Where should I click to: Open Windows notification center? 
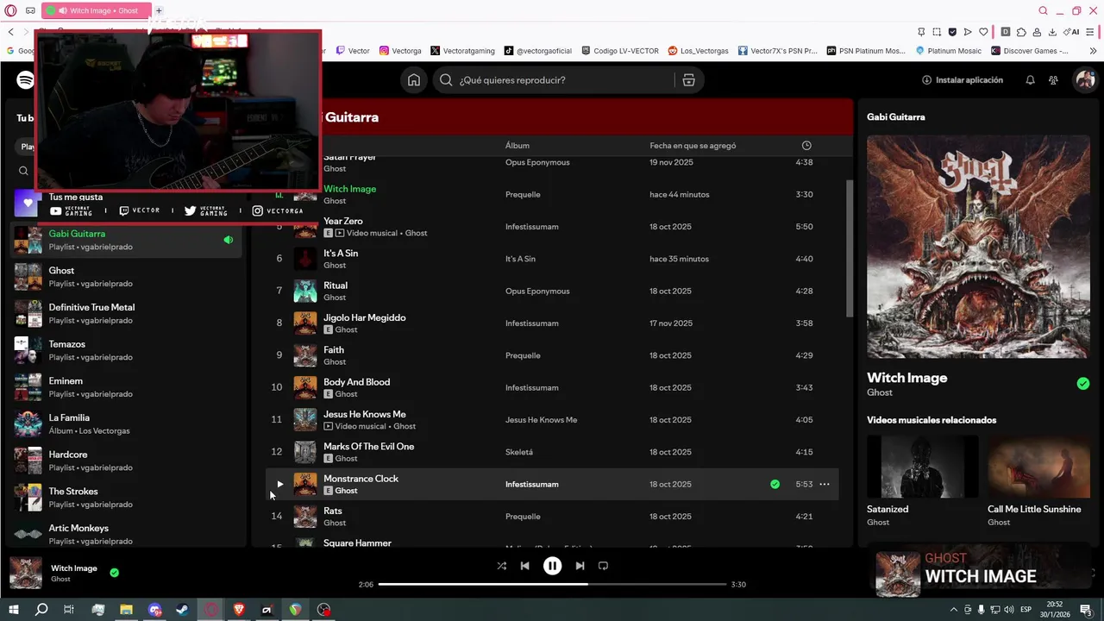(x=1086, y=610)
